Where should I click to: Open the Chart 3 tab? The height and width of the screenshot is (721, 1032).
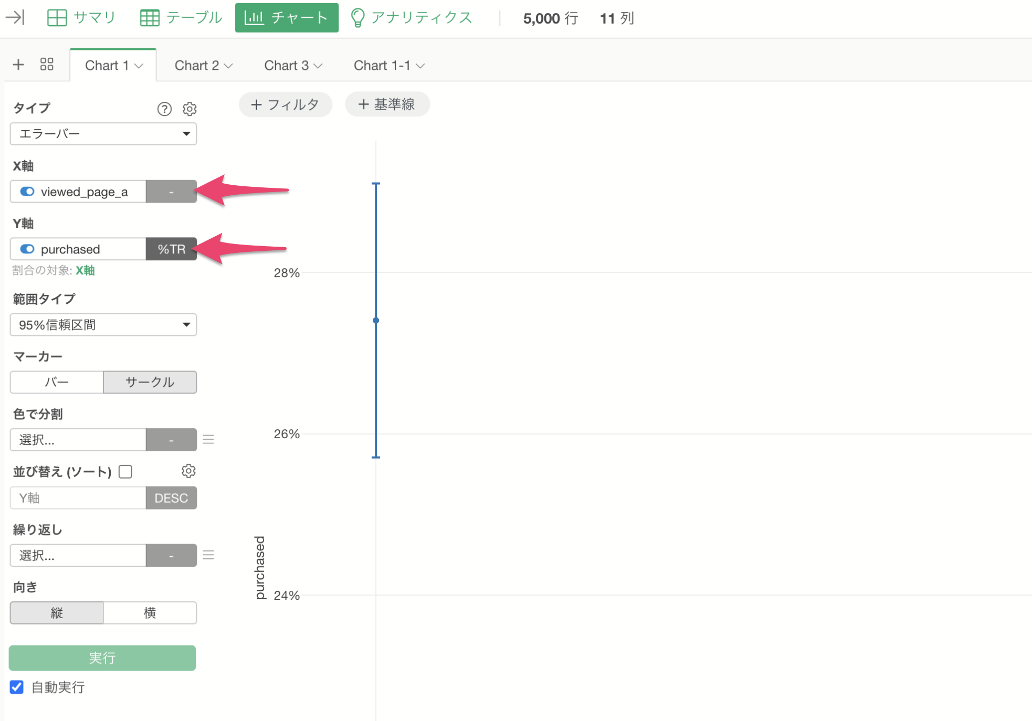click(286, 66)
